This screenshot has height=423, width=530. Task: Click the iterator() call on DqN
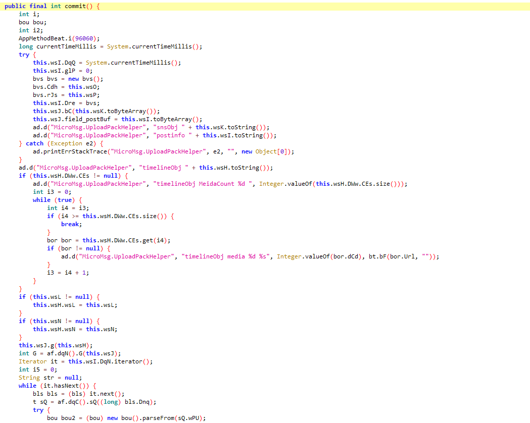pos(133,361)
